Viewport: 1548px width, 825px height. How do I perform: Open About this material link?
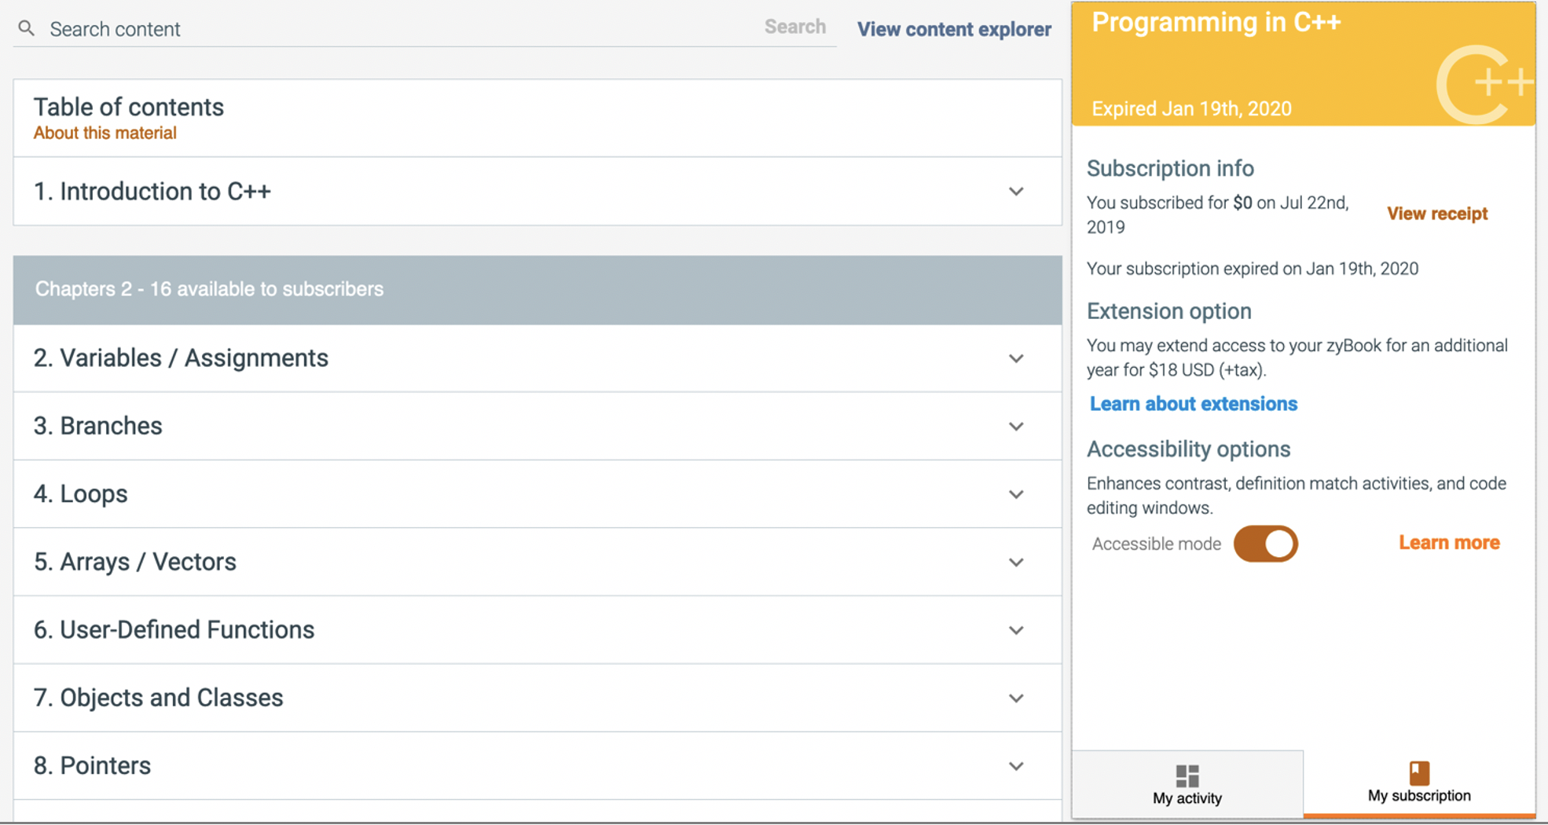[x=105, y=133]
